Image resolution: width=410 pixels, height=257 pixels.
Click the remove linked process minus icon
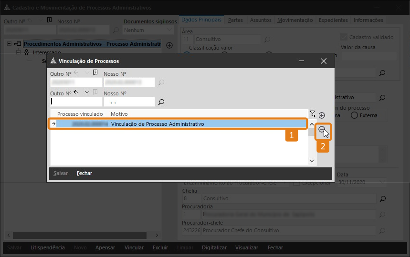(322, 129)
